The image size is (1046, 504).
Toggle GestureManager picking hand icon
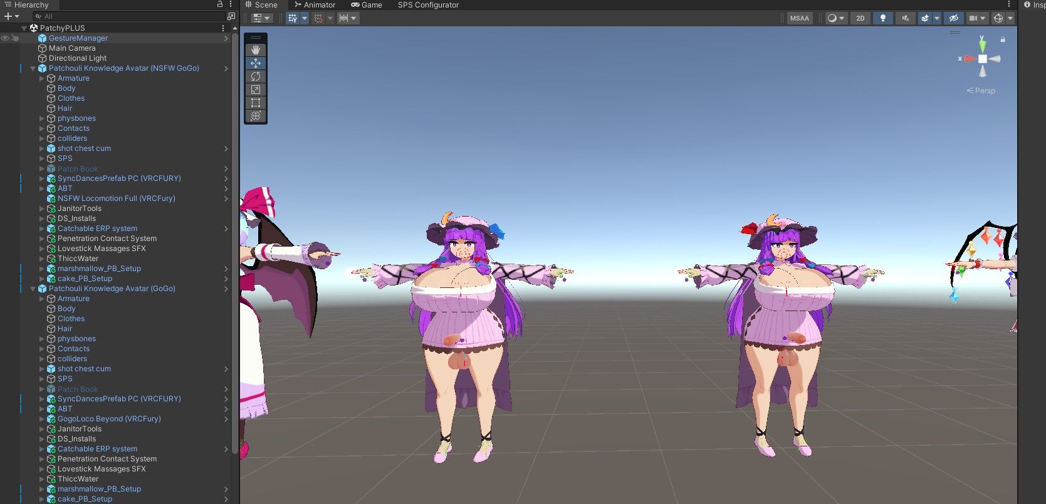pos(15,38)
